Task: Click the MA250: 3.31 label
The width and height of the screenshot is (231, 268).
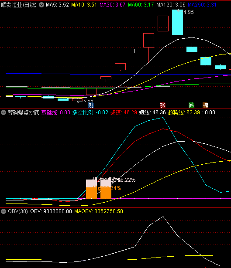Action: (x=202, y=5)
